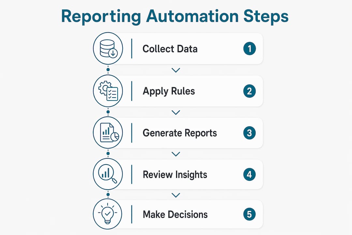Click the gear and checklist icon
Screen dimensions: 352x235
[x=108, y=91]
